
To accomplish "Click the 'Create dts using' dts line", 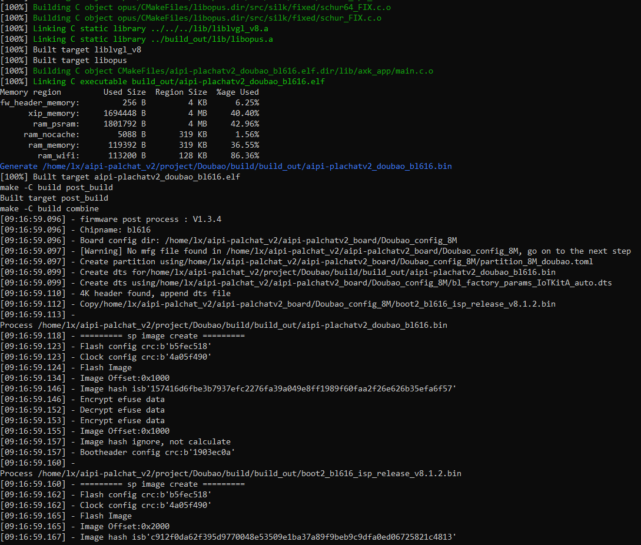I will [x=306, y=283].
